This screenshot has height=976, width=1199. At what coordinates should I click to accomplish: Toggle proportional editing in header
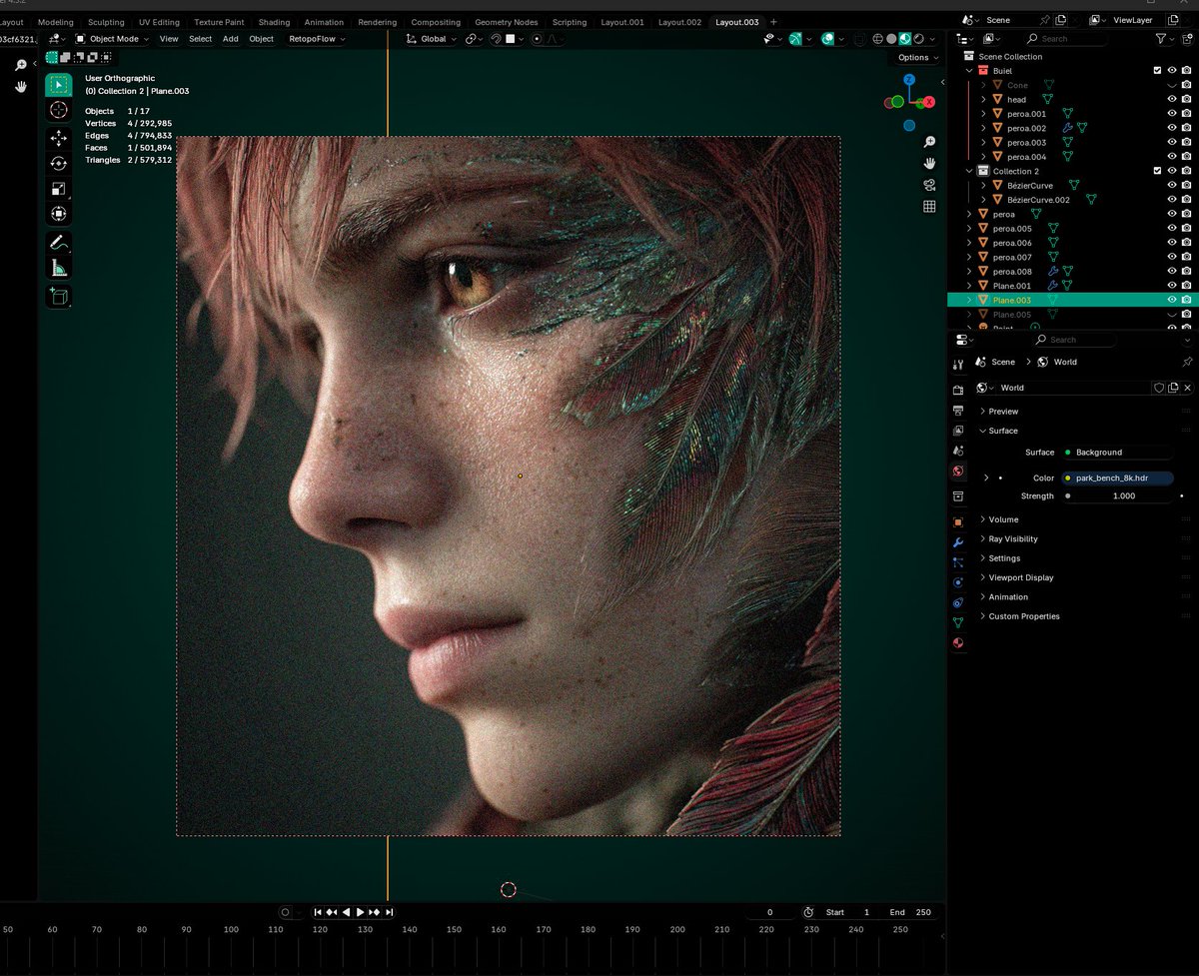point(538,39)
